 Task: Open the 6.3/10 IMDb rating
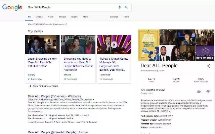click(152, 80)
